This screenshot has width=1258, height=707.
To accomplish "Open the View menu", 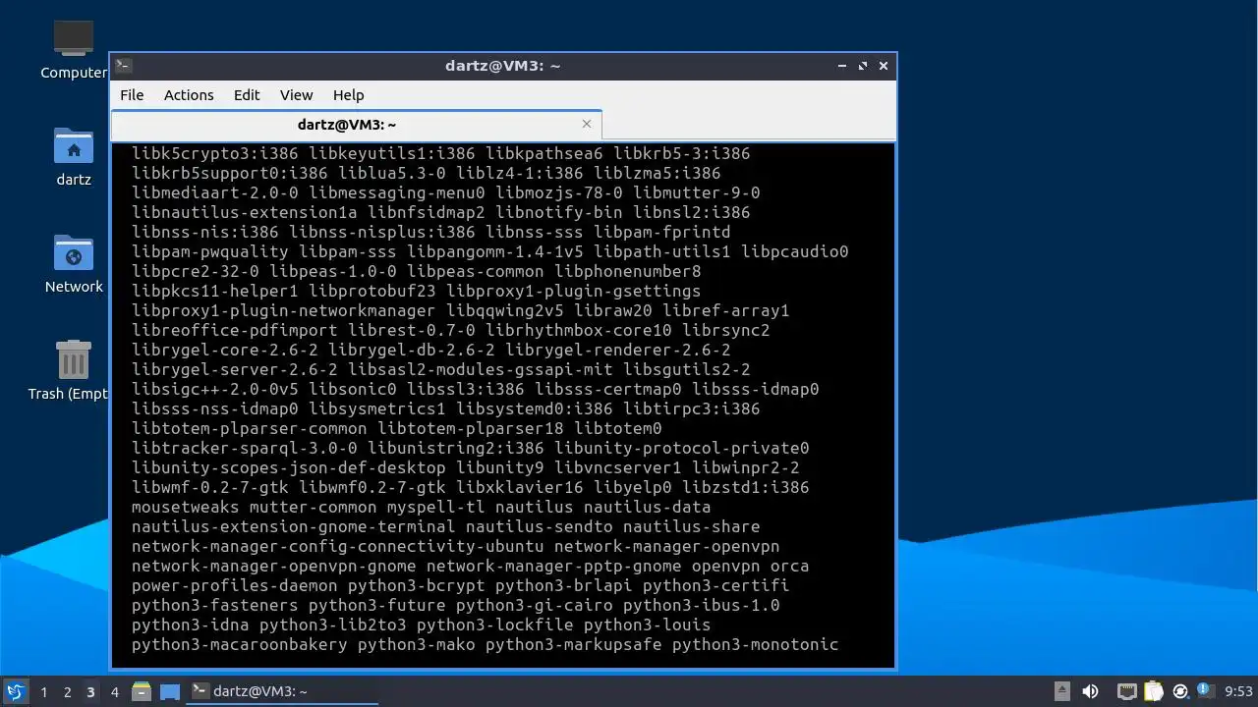I will [x=296, y=95].
